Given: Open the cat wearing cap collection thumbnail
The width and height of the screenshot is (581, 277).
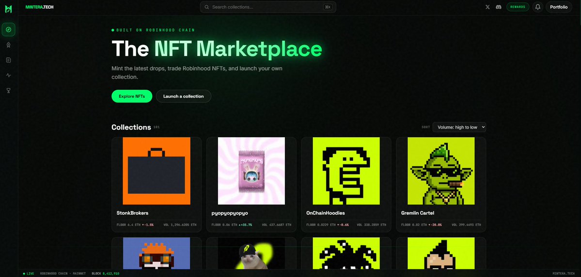Looking at the screenshot, I should tap(251, 254).
